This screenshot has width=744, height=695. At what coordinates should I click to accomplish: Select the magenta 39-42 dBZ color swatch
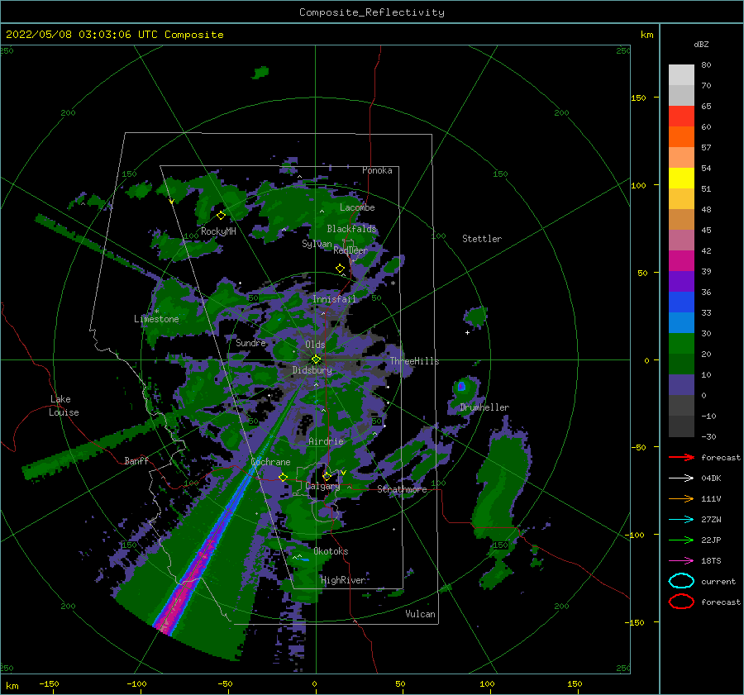[681, 261]
